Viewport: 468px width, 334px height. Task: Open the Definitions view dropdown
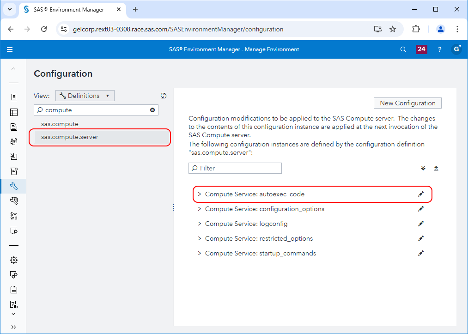(x=85, y=95)
